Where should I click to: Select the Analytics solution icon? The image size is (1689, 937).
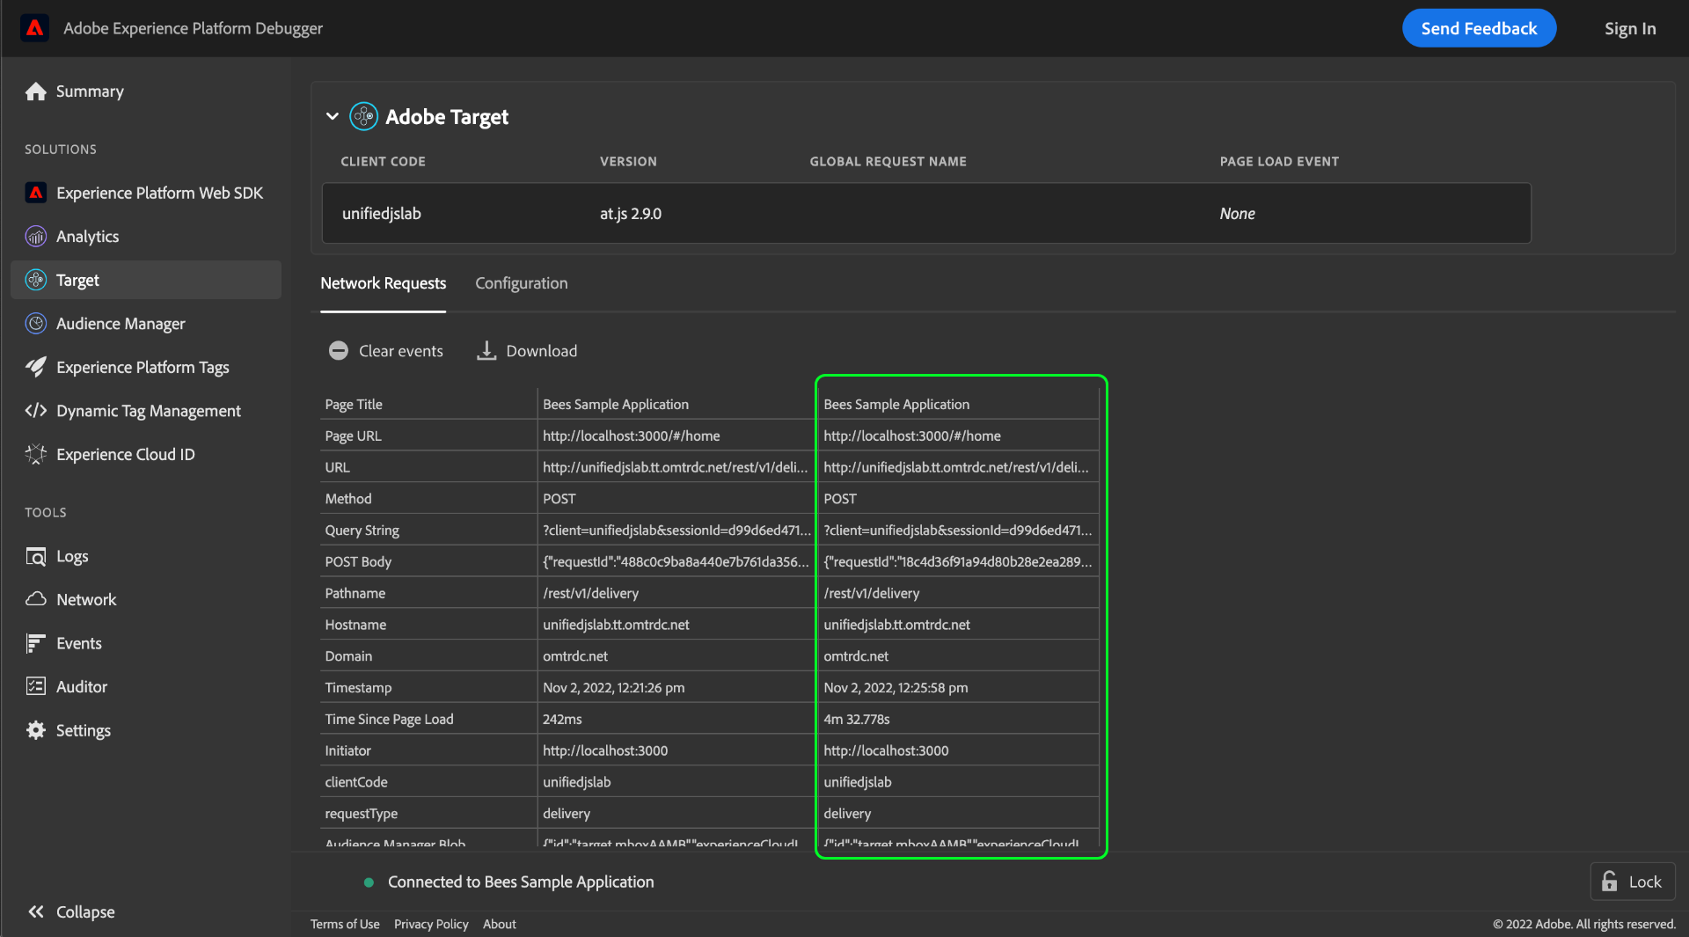pyautogui.click(x=36, y=237)
